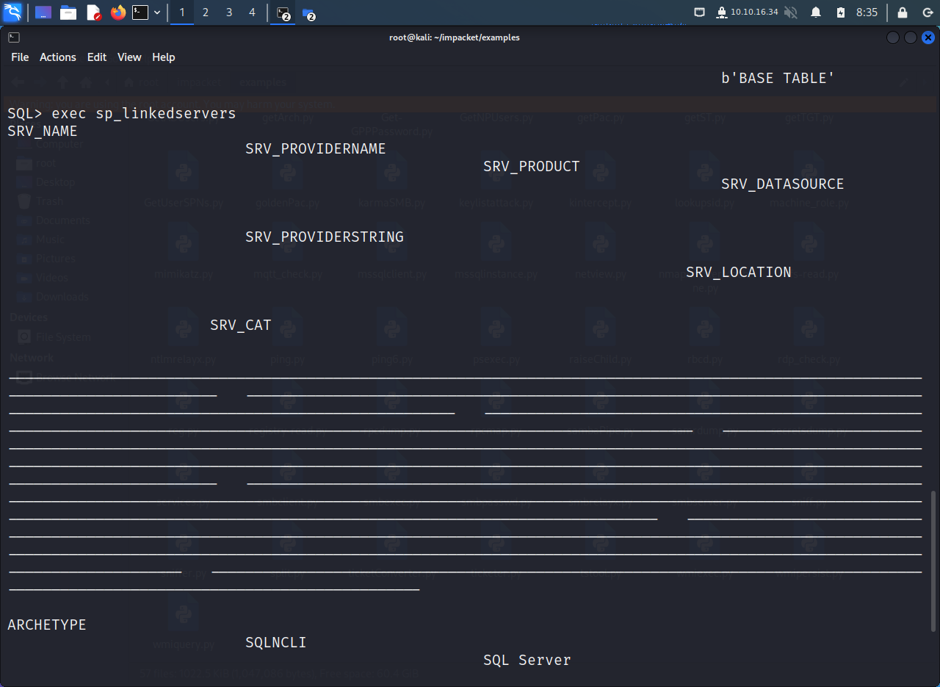Click the terminal vertical scrollbar thumb

933,560
